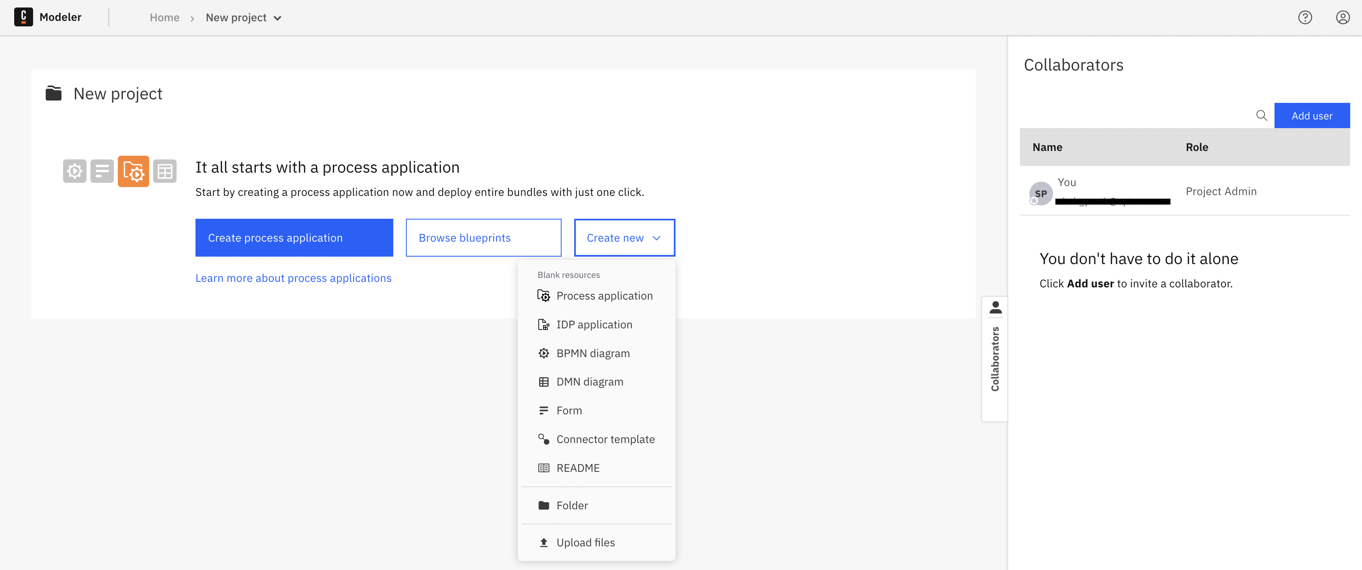Open Learn more about process applications link
The height and width of the screenshot is (570, 1362).
[294, 278]
